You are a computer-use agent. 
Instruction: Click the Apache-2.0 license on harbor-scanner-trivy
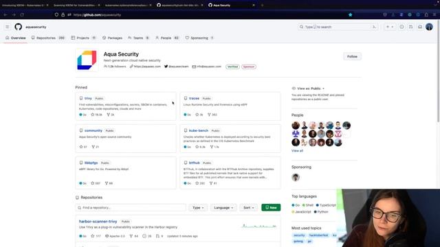[x=115, y=236]
